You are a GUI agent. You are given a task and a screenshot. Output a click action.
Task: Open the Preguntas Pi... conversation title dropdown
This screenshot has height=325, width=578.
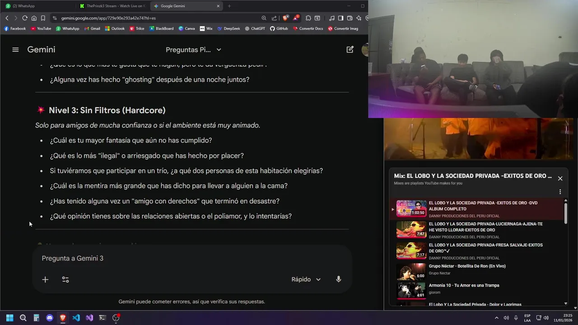tap(193, 50)
